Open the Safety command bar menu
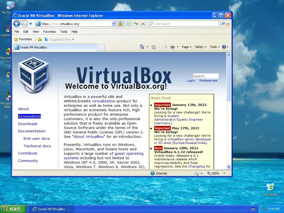The height and width of the screenshot is (213, 284). point(201,47)
